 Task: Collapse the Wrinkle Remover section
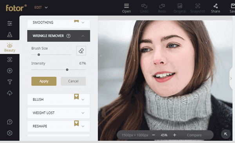point(83,36)
